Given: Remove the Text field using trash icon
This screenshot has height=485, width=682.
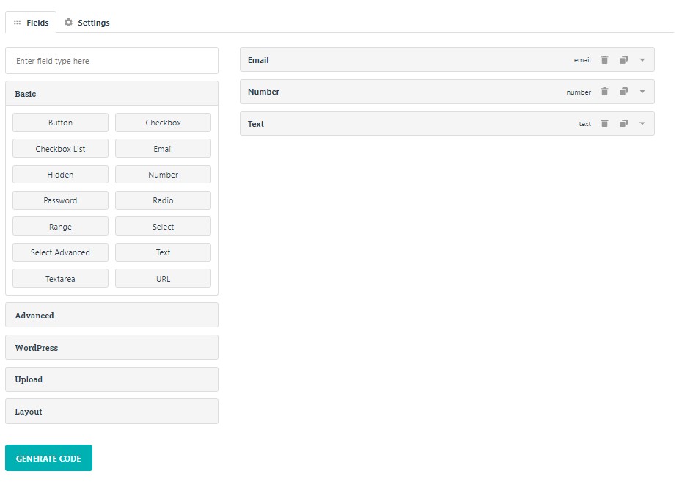Looking at the screenshot, I should (x=604, y=124).
